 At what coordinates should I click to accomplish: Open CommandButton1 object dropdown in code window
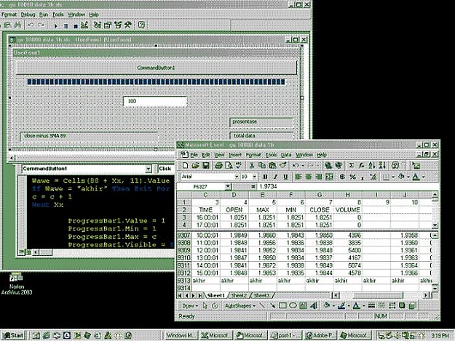coord(148,169)
